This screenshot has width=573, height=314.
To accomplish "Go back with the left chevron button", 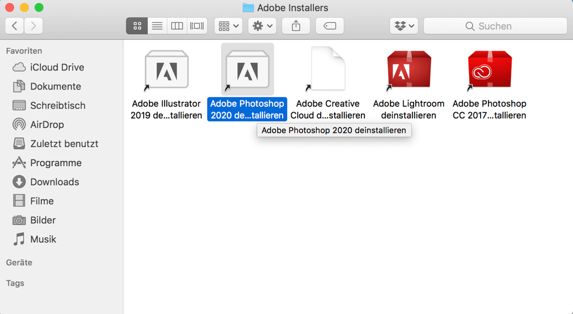I will click(x=15, y=26).
